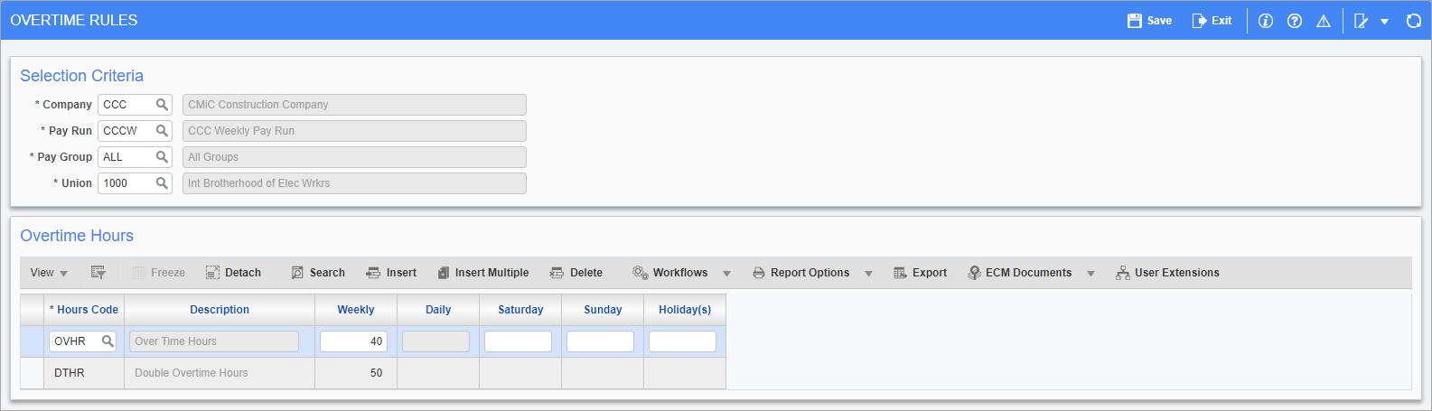
Task: Click the refresh icon in header
Action: [x=1413, y=21]
